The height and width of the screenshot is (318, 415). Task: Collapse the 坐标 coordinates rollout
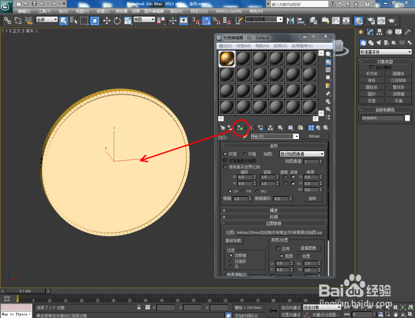(274, 145)
